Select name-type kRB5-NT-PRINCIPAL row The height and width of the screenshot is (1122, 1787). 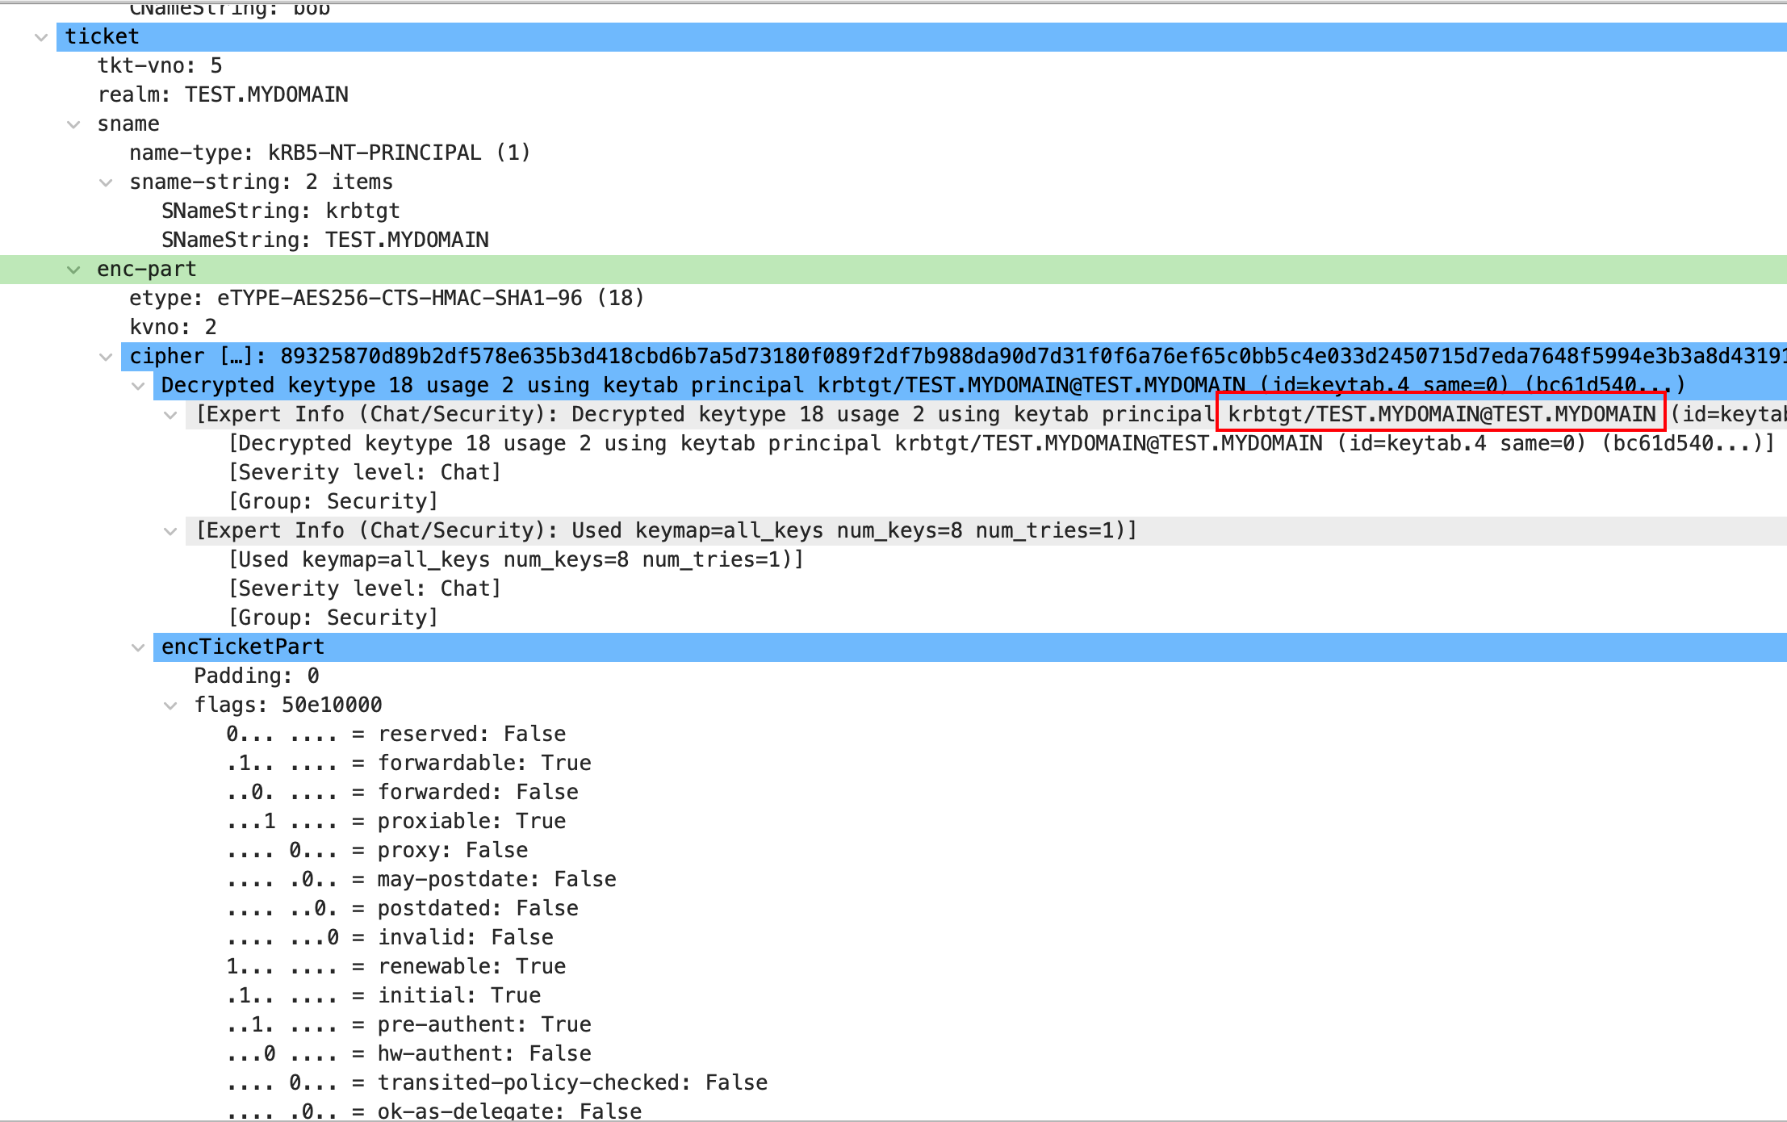coord(329,153)
